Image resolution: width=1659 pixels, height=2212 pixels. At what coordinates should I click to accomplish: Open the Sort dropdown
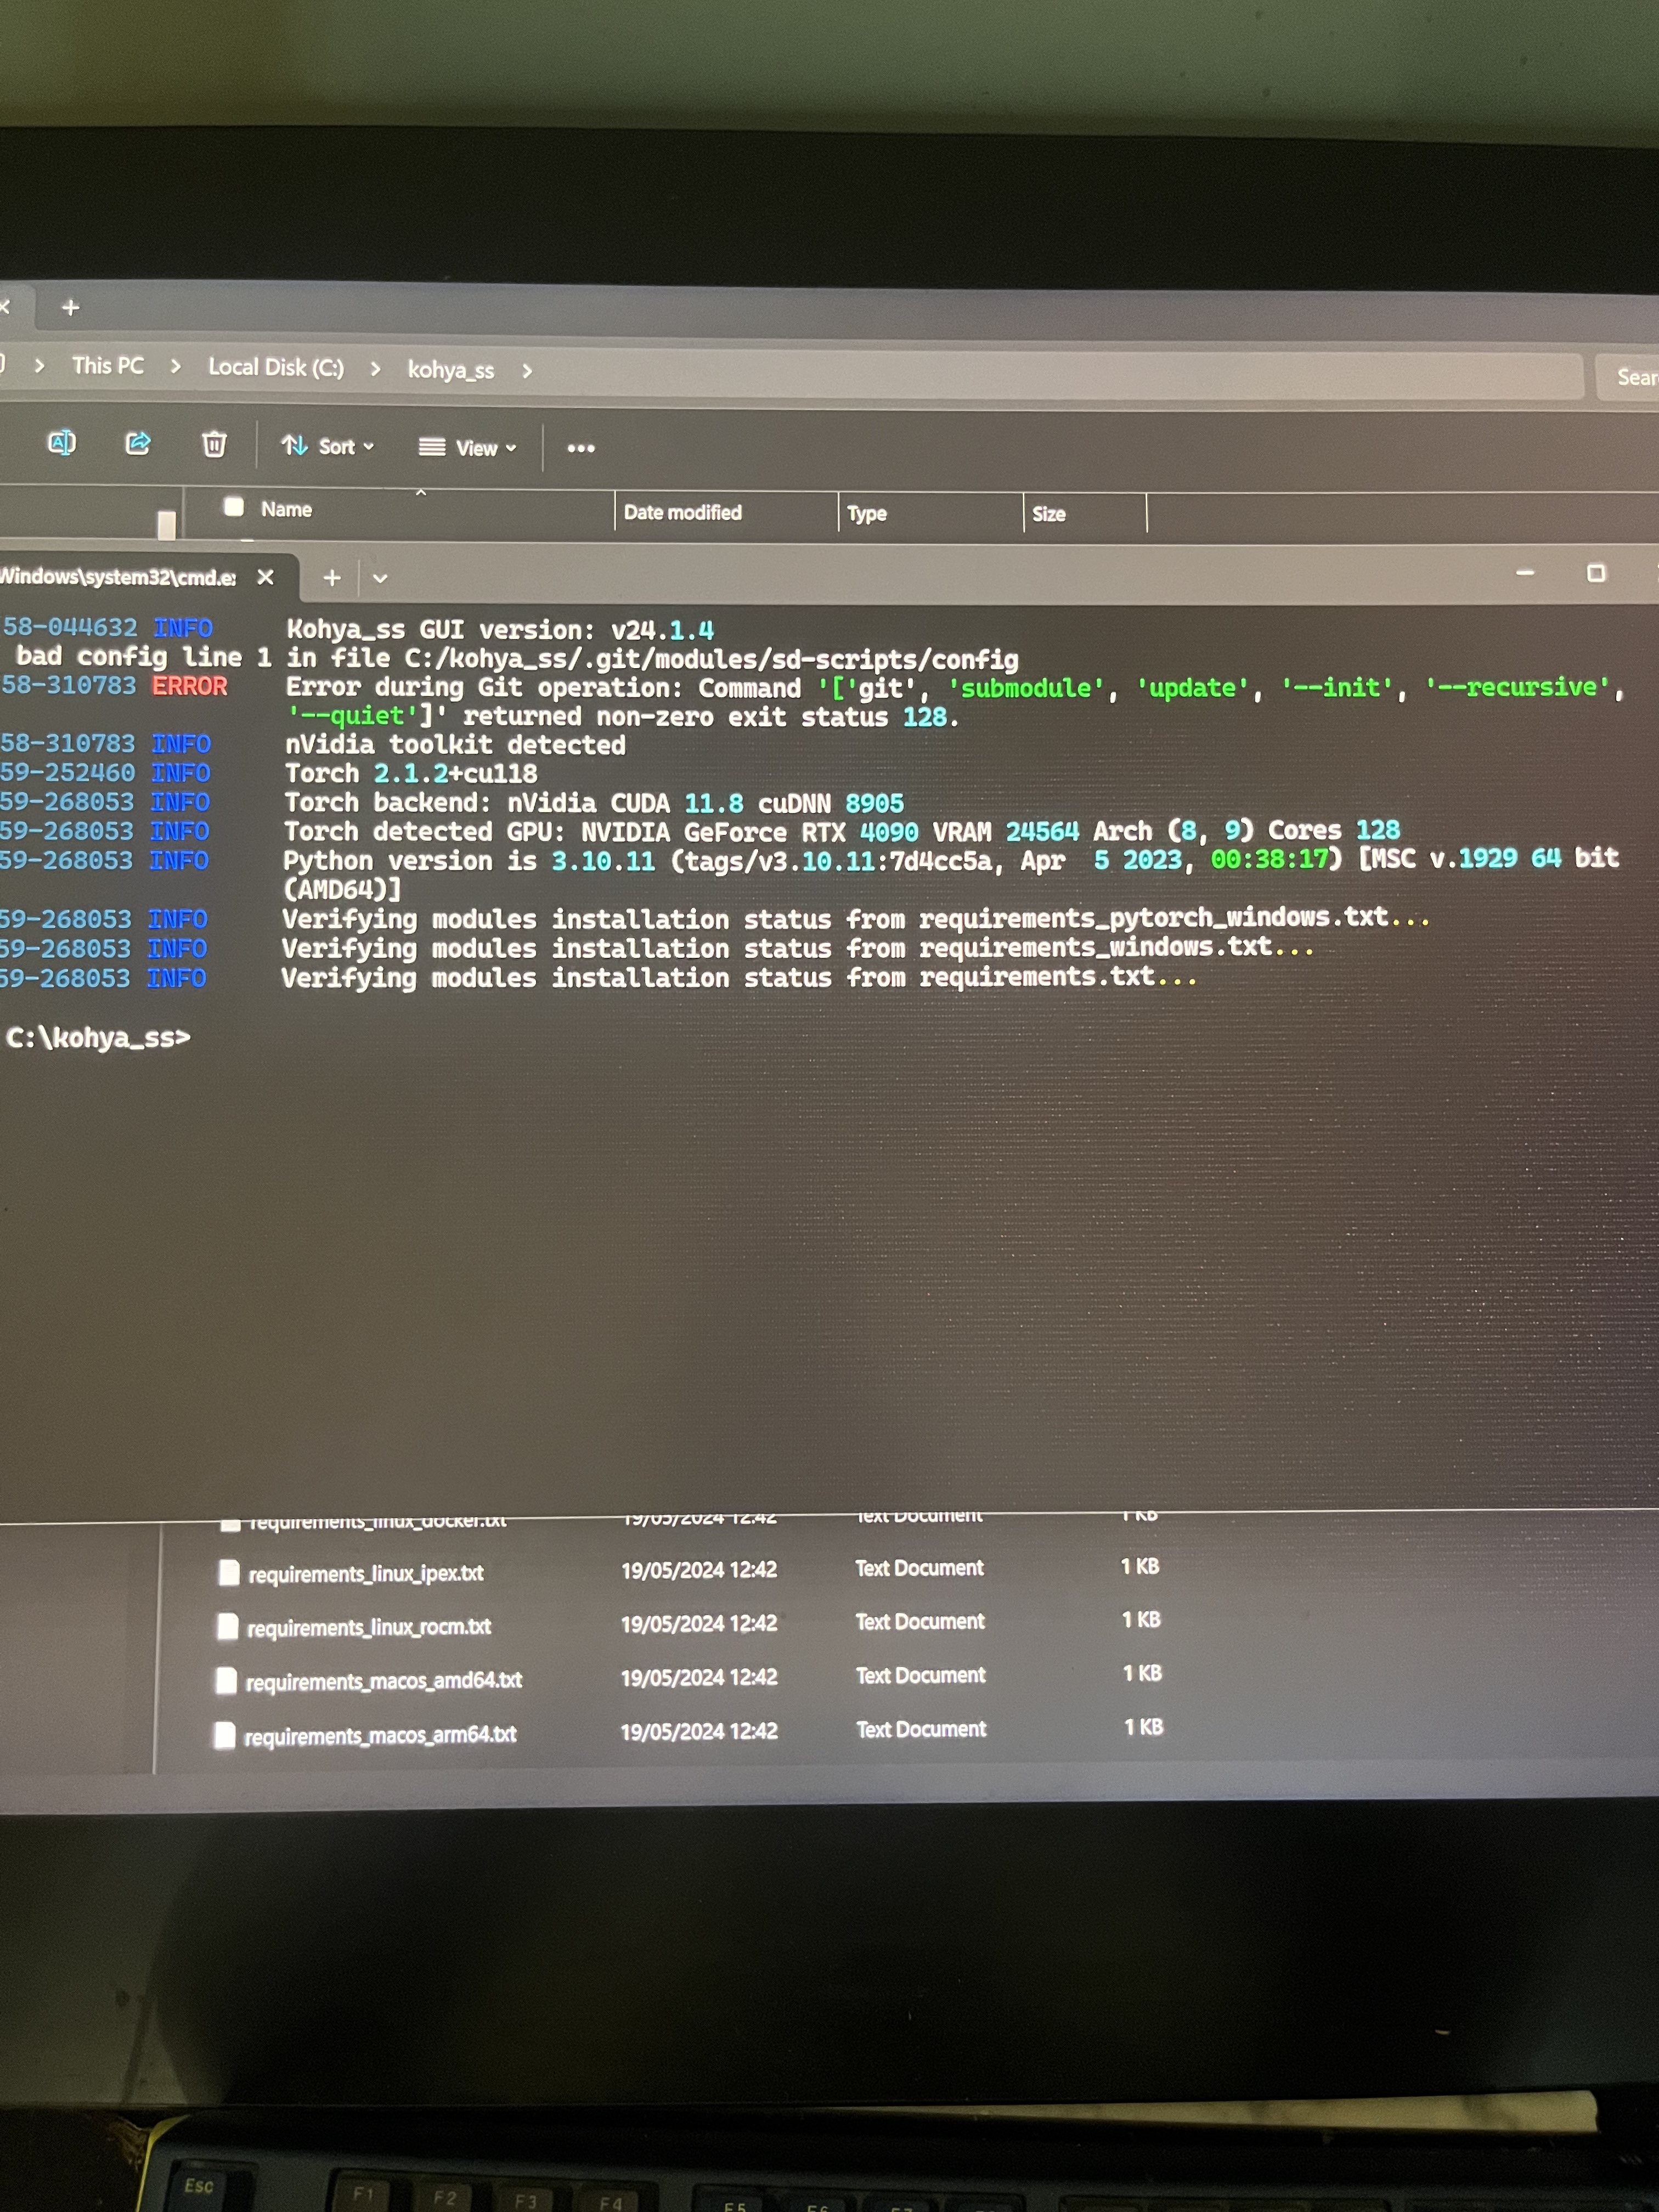pyautogui.click(x=327, y=446)
